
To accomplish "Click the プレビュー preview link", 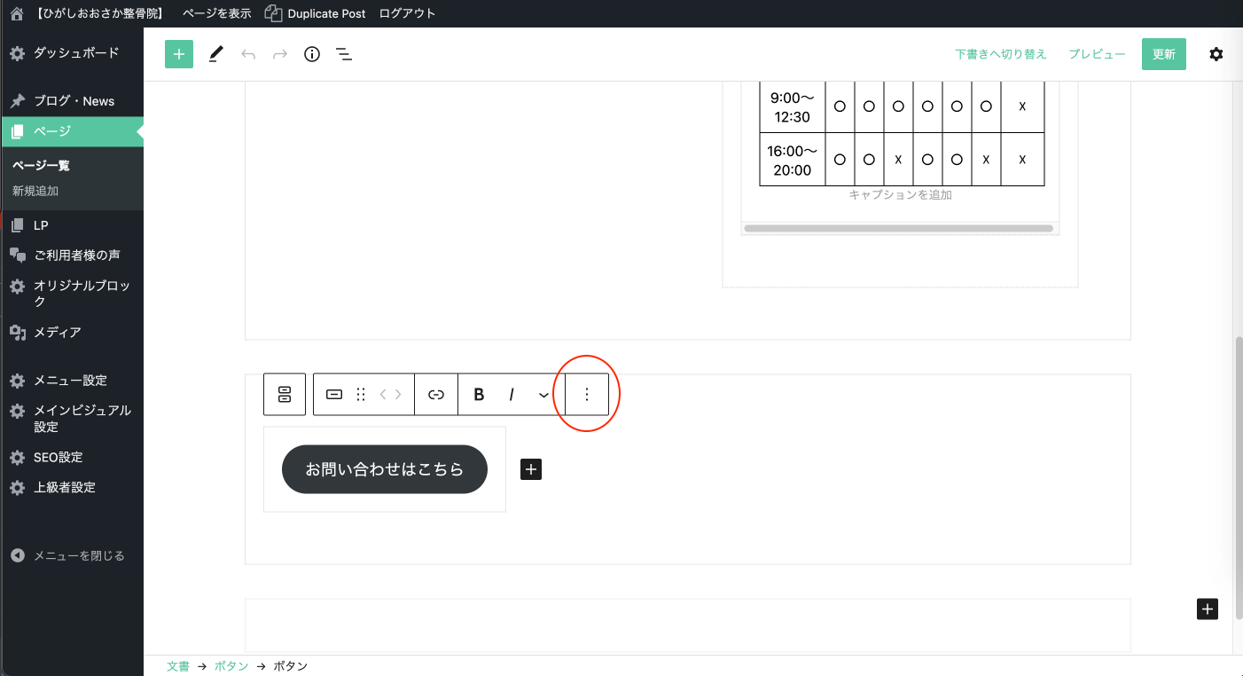I will point(1097,54).
